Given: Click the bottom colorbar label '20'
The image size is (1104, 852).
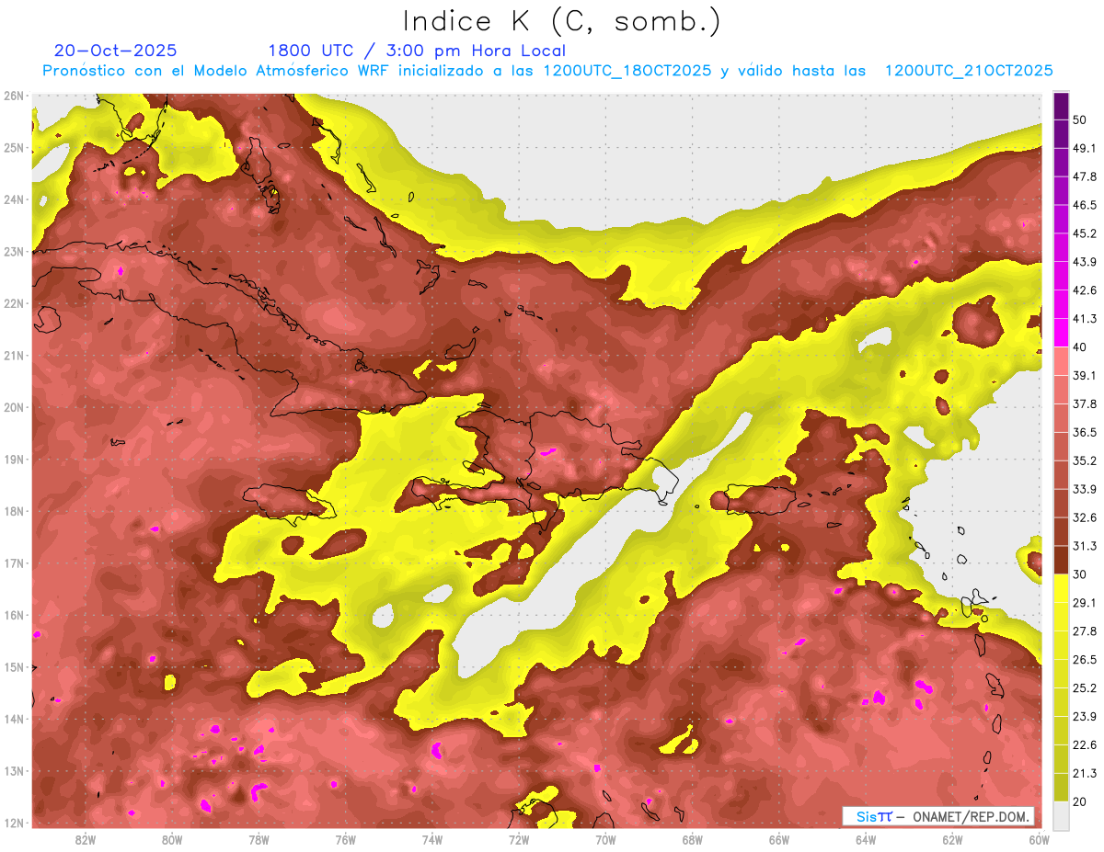Looking at the screenshot, I should 1079,801.
